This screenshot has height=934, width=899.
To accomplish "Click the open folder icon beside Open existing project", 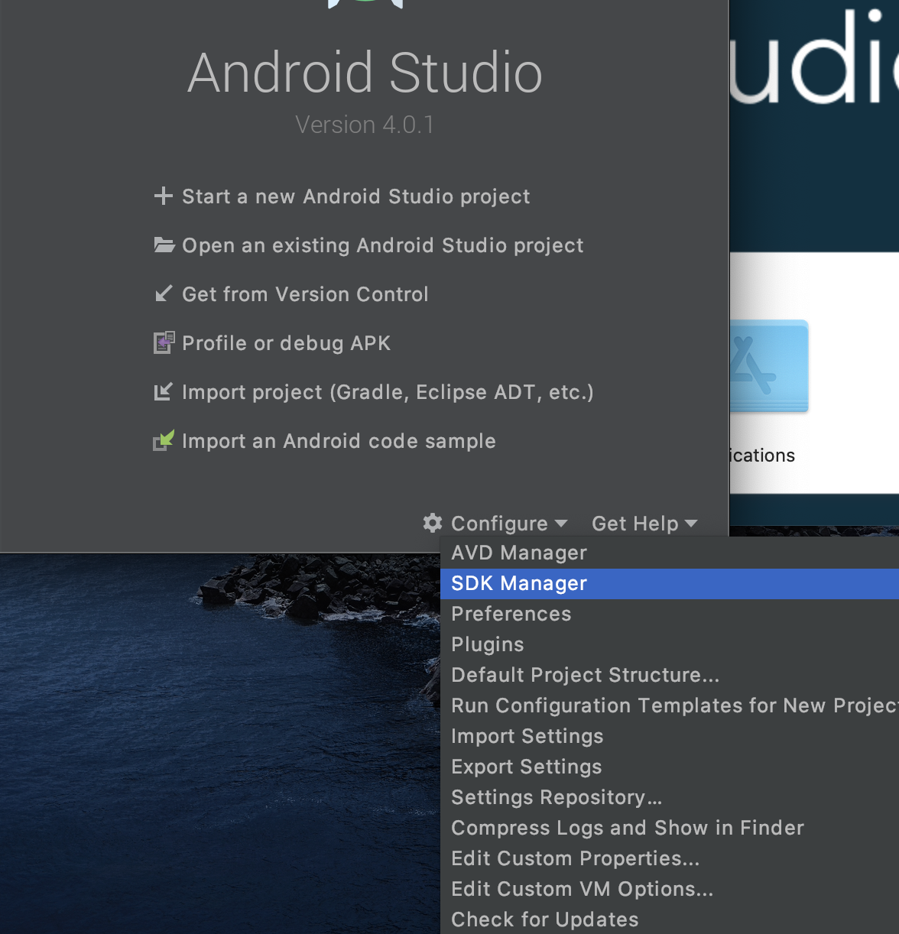I will (164, 245).
